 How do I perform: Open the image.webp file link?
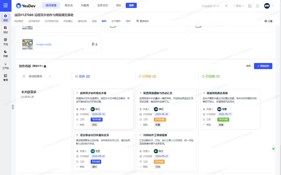click(44, 44)
